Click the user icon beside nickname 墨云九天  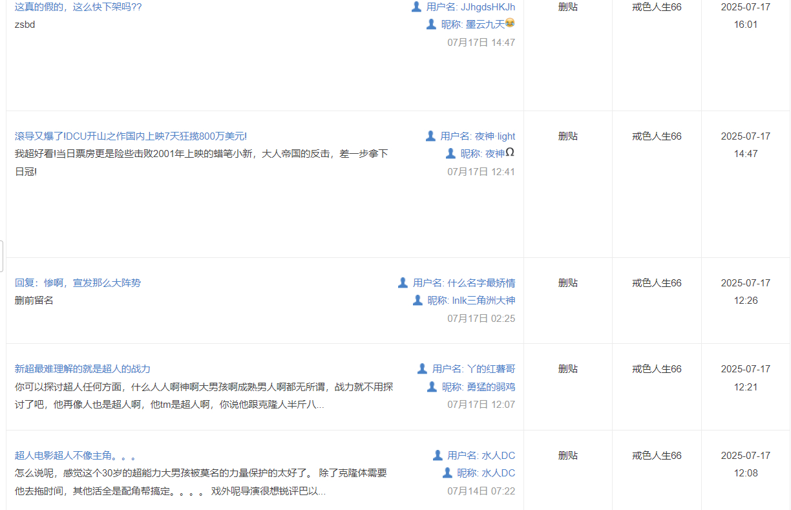[x=431, y=24]
